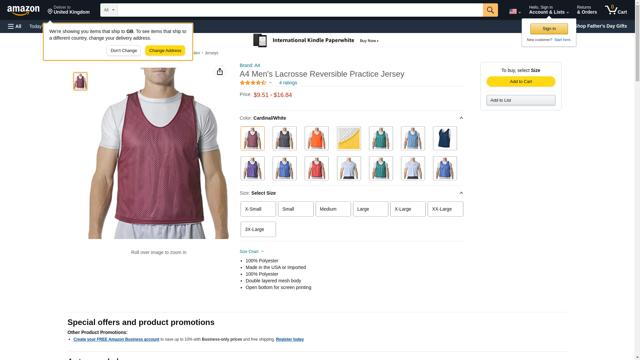Select the orange jersey color swatch

316,138
